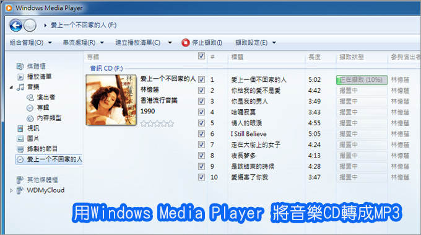Uncheck track 8 夜長夢多

(201, 156)
